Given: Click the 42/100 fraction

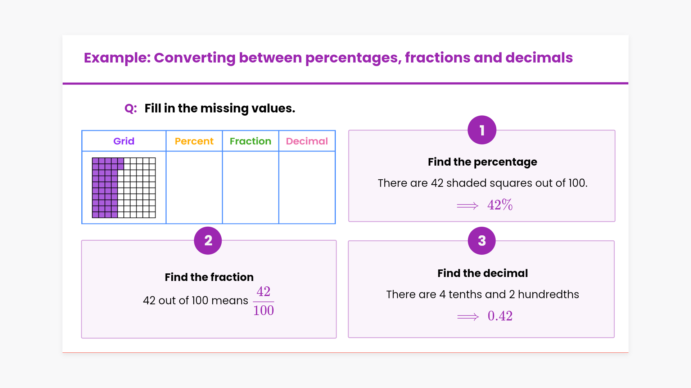Looking at the screenshot, I should 263,301.
